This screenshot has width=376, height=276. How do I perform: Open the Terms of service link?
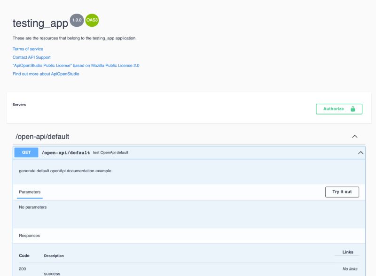28,48
